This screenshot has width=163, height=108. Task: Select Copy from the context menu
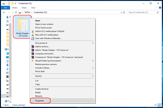point(63,84)
